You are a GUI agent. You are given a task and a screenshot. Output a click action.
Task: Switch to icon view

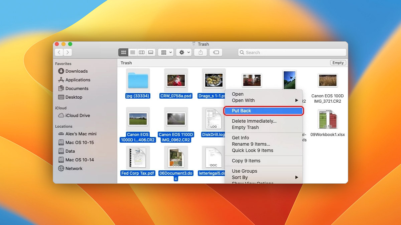pyautogui.click(x=123, y=52)
